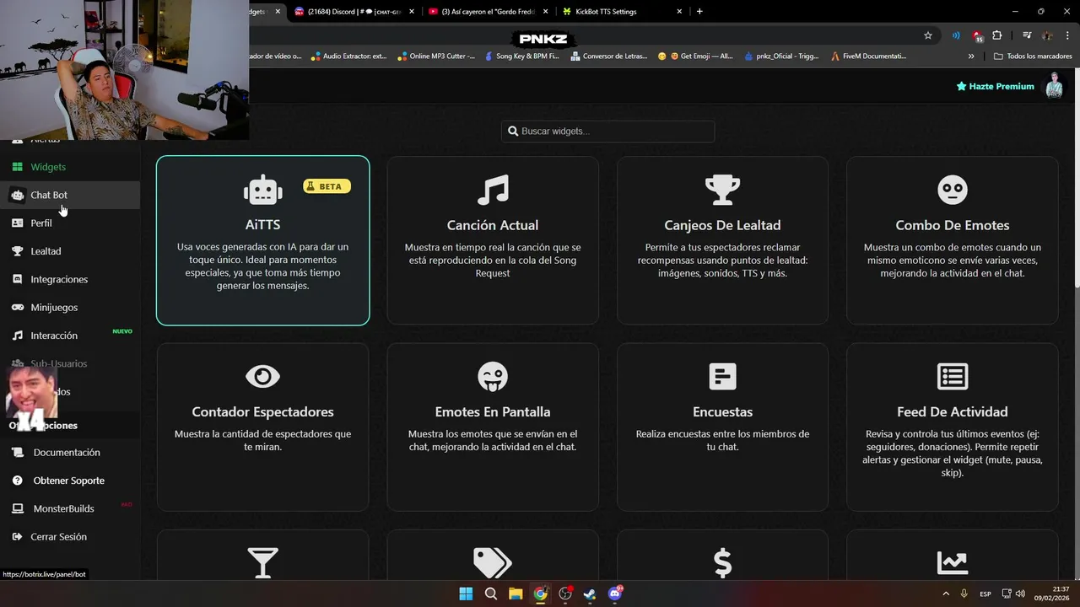1080x607 pixels.
Task: Open the Chrome three-dot menu
Action: (1067, 35)
